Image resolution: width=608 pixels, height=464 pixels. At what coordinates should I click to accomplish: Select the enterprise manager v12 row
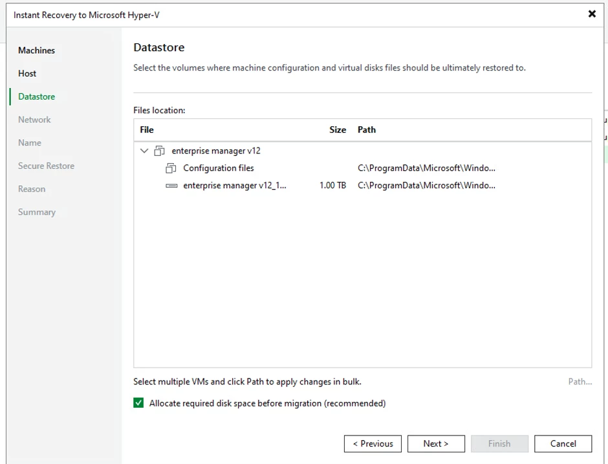[x=363, y=151]
